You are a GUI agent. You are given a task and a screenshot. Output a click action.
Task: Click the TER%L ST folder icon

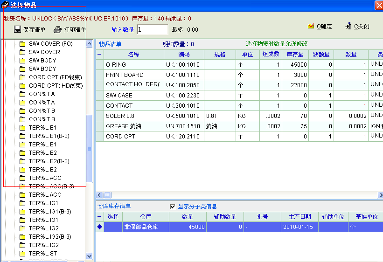[x=22, y=253]
